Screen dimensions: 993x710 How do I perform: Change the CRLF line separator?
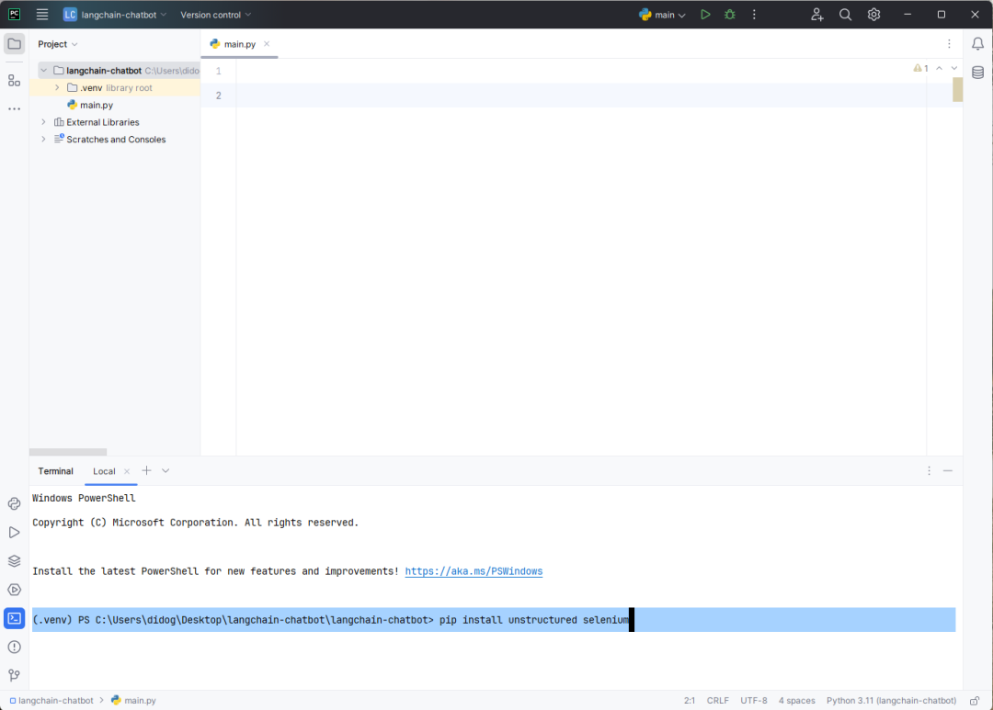pyautogui.click(x=717, y=701)
